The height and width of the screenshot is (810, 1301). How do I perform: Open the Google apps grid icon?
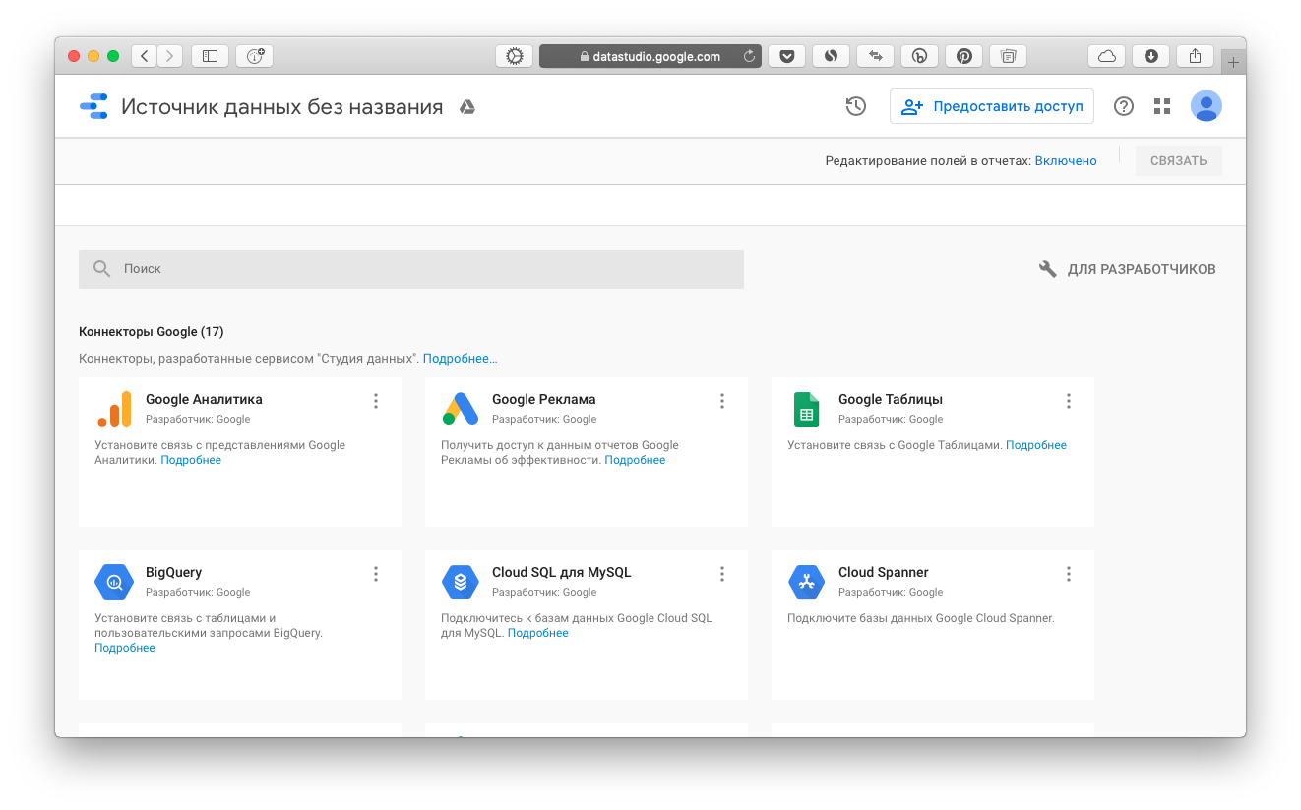tap(1162, 106)
